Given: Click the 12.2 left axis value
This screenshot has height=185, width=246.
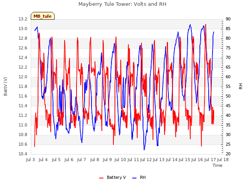Looking at the screenshot, I should (23, 67).
